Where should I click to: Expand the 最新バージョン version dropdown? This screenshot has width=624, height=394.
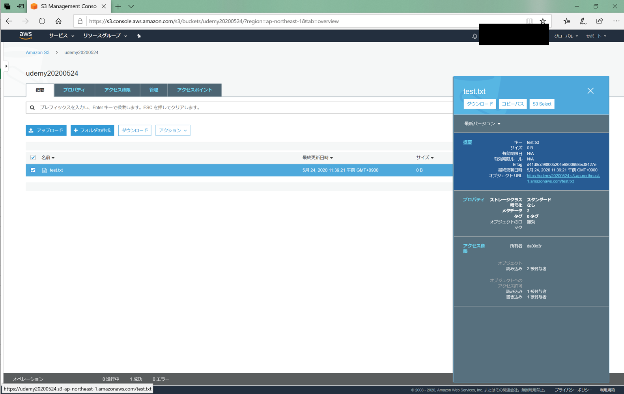coord(482,124)
